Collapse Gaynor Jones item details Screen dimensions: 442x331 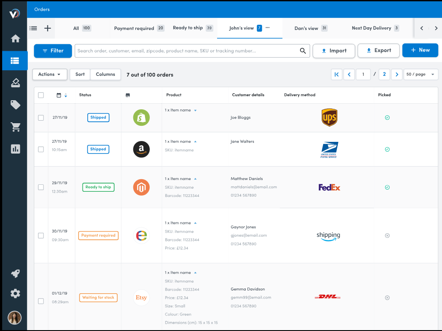point(195,223)
